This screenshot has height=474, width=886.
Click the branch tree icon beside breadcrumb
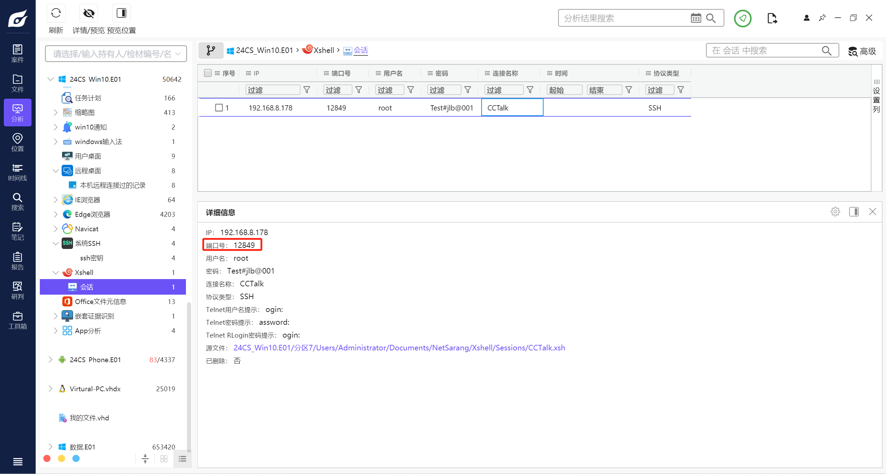pyautogui.click(x=211, y=51)
